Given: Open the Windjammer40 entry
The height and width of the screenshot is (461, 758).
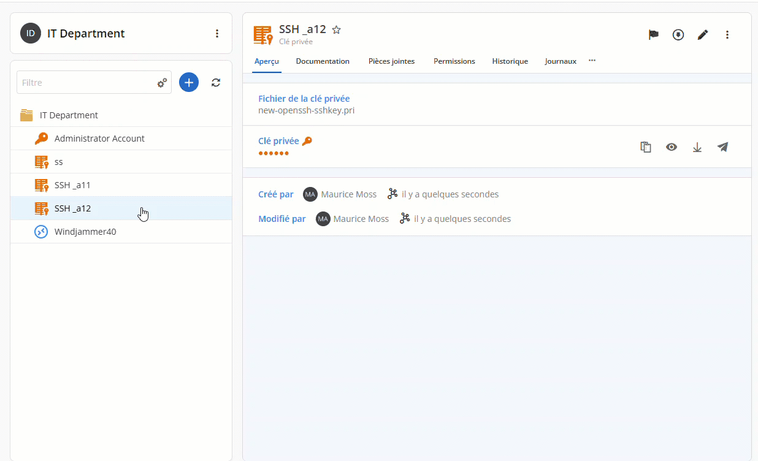Looking at the screenshot, I should (x=85, y=232).
